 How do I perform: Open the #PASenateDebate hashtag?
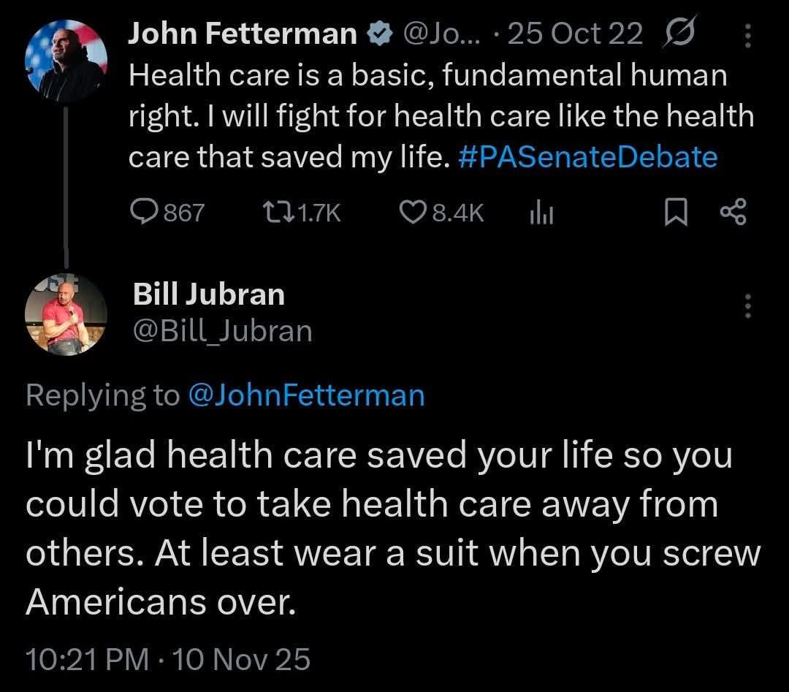click(x=588, y=157)
